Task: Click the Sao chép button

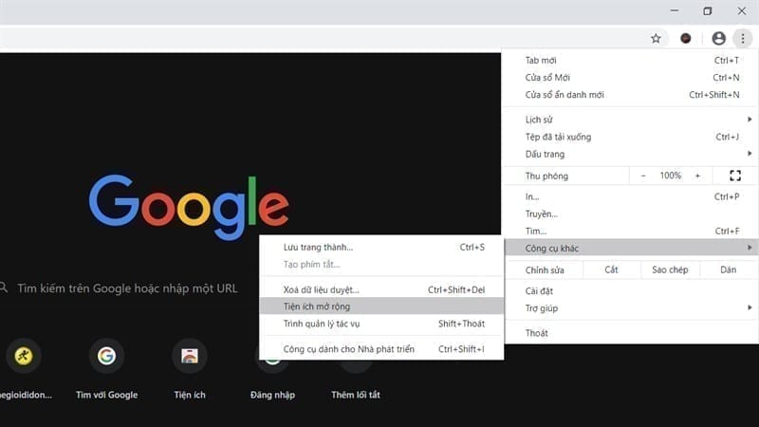Action: pyautogui.click(x=670, y=269)
